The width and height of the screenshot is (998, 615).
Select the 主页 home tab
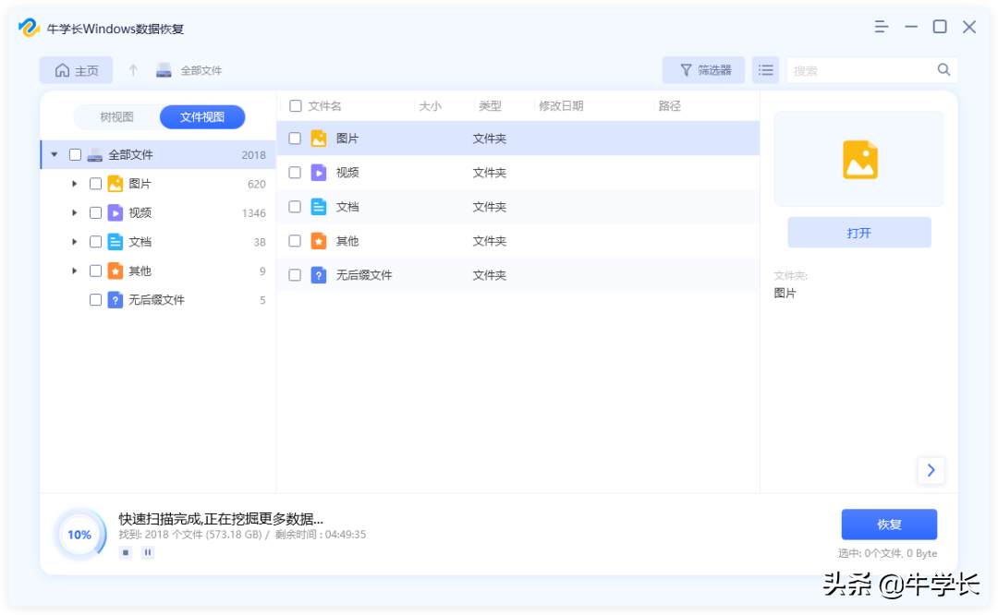[x=75, y=69]
